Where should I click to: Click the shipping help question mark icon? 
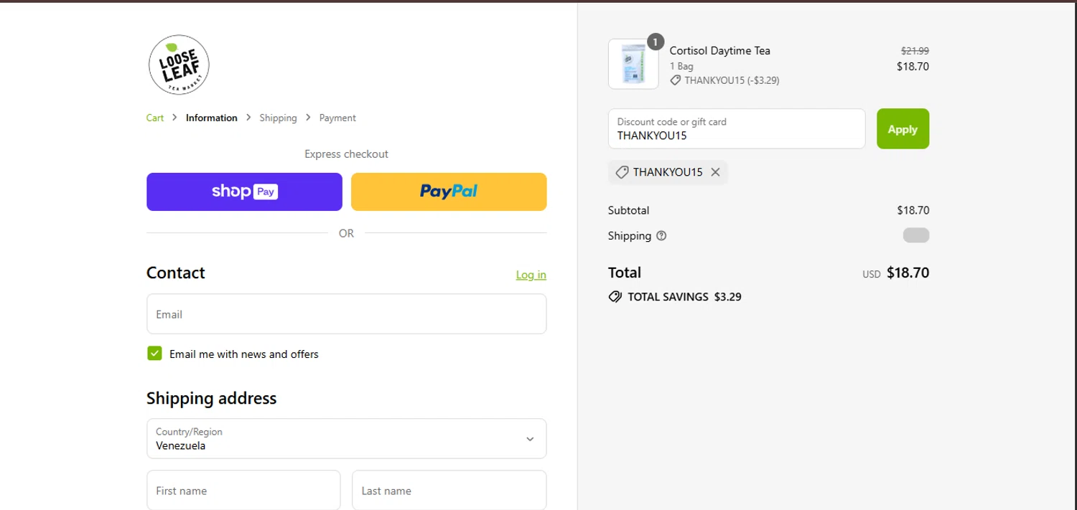tap(661, 236)
